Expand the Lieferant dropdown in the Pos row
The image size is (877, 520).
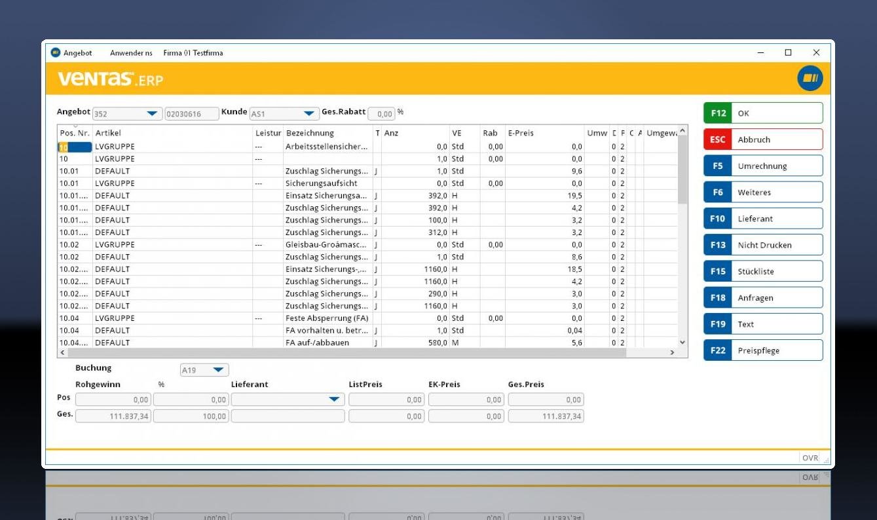coord(334,399)
